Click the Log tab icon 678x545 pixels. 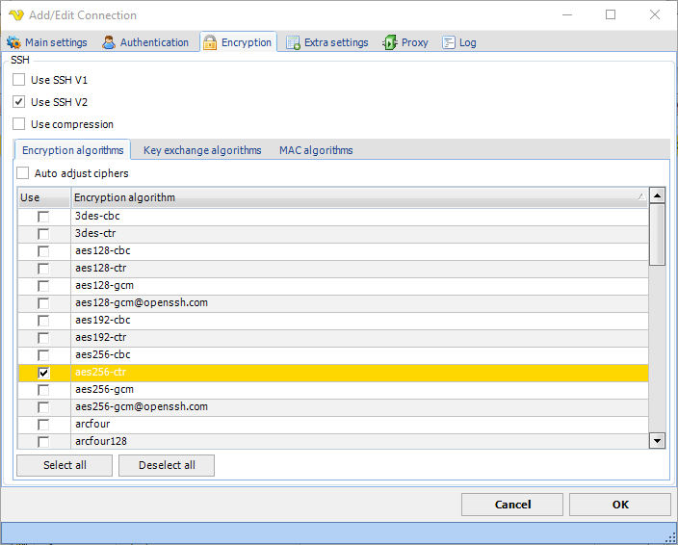click(449, 42)
